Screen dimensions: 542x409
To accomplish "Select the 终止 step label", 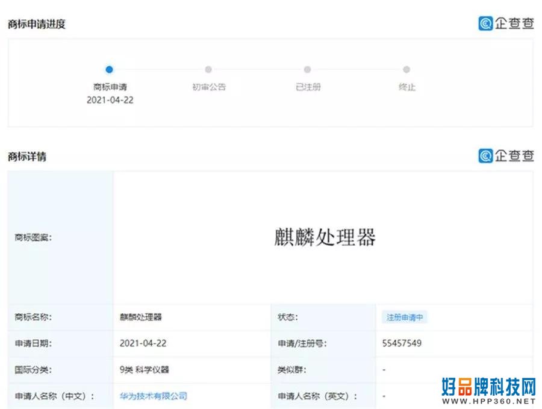I will click(x=407, y=87).
